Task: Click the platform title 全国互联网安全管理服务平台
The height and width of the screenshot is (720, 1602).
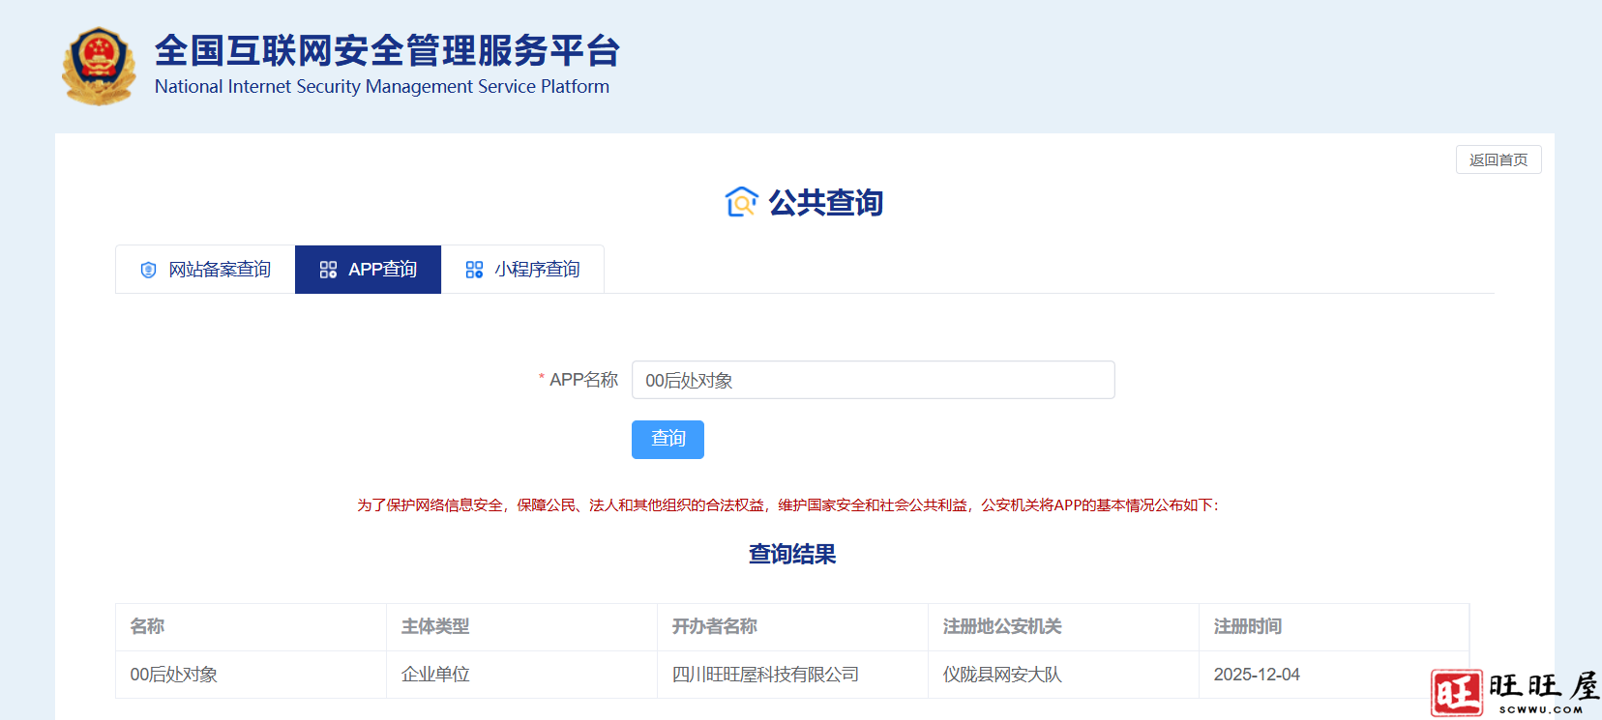Action: coord(387,50)
